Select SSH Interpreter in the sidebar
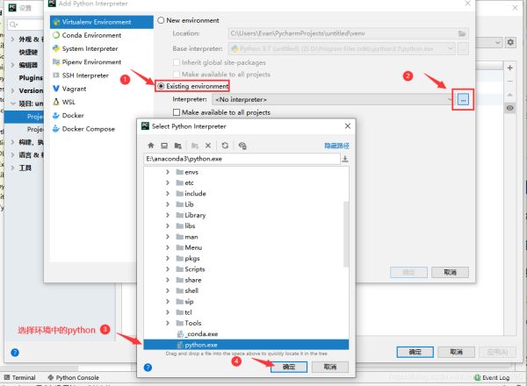Viewport: 527px width, 386px height. (102, 75)
